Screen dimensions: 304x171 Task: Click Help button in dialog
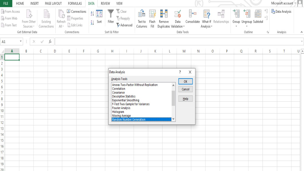click(x=185, y=99)
